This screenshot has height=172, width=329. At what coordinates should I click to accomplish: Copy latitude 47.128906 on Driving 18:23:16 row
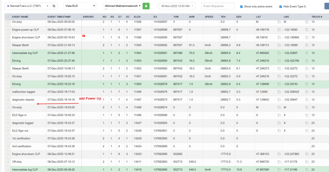(279, 84)
